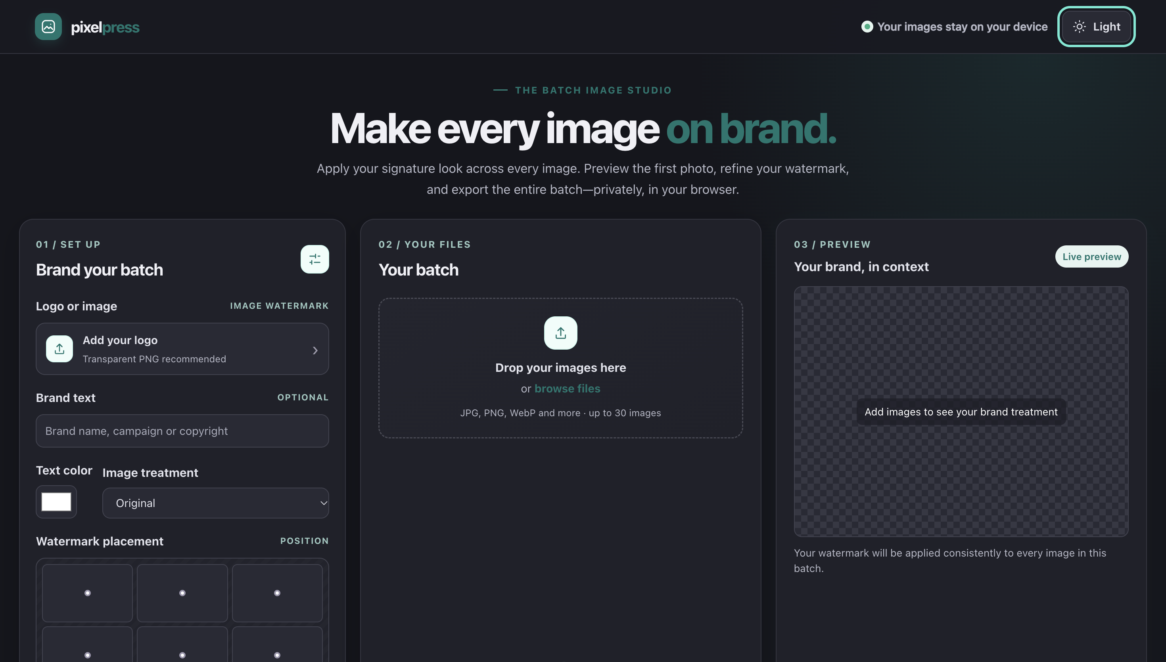Click the IMAGE WATERMARK label
Image resolution: width=1166 pixels, height=662 pixels.
pyautogui.click(x=279, y=306)
